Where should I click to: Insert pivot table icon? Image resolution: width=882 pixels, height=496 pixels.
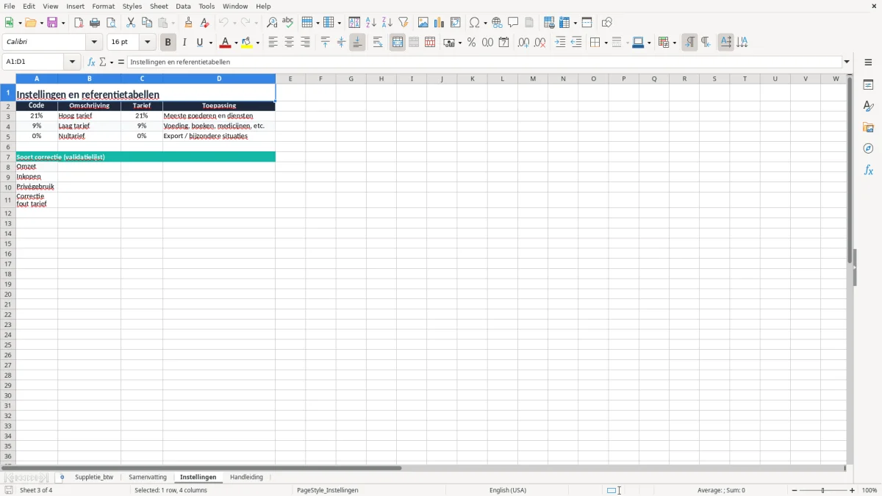pyautogui.click(x=456, y=23)
